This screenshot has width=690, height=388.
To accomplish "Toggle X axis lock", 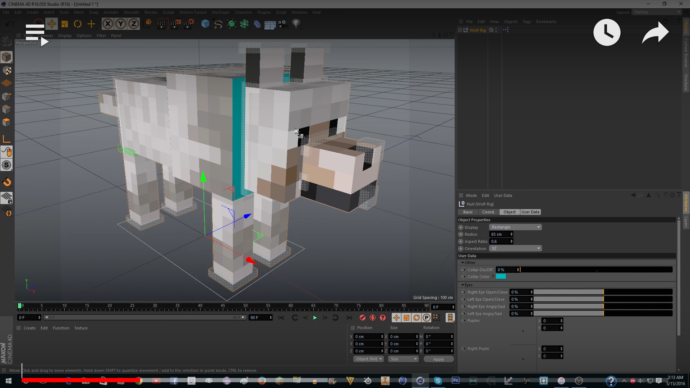I will tap(107, 24).
